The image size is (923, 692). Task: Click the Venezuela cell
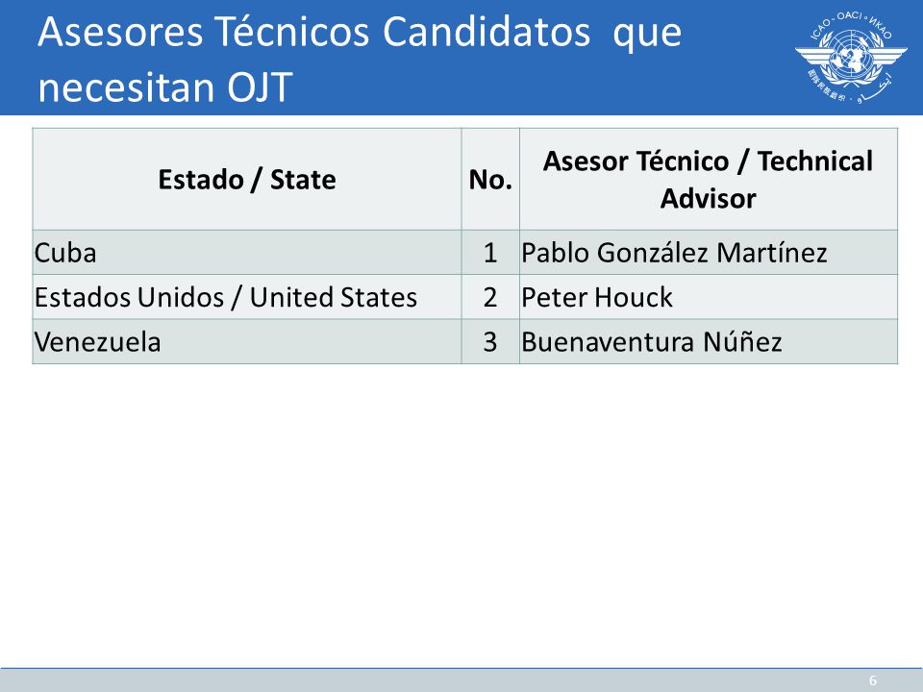click(247, 342)
